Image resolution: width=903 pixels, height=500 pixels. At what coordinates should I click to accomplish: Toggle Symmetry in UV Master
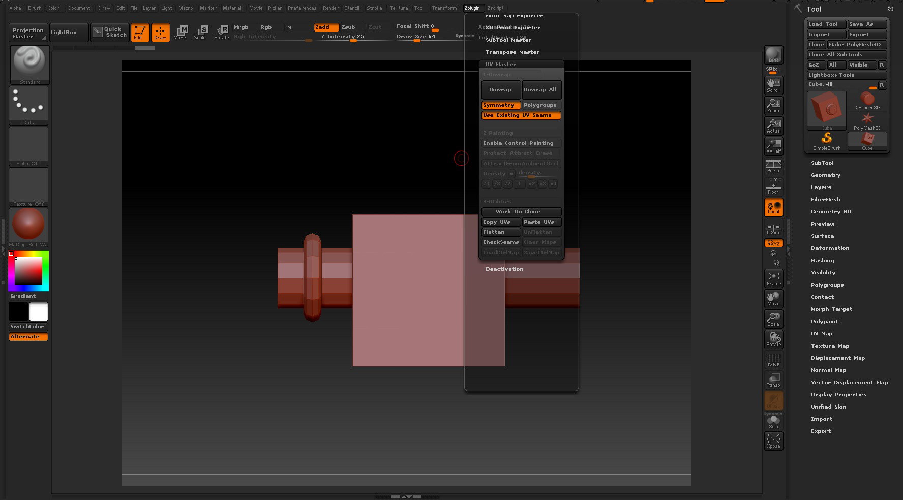tap(500, 105)
